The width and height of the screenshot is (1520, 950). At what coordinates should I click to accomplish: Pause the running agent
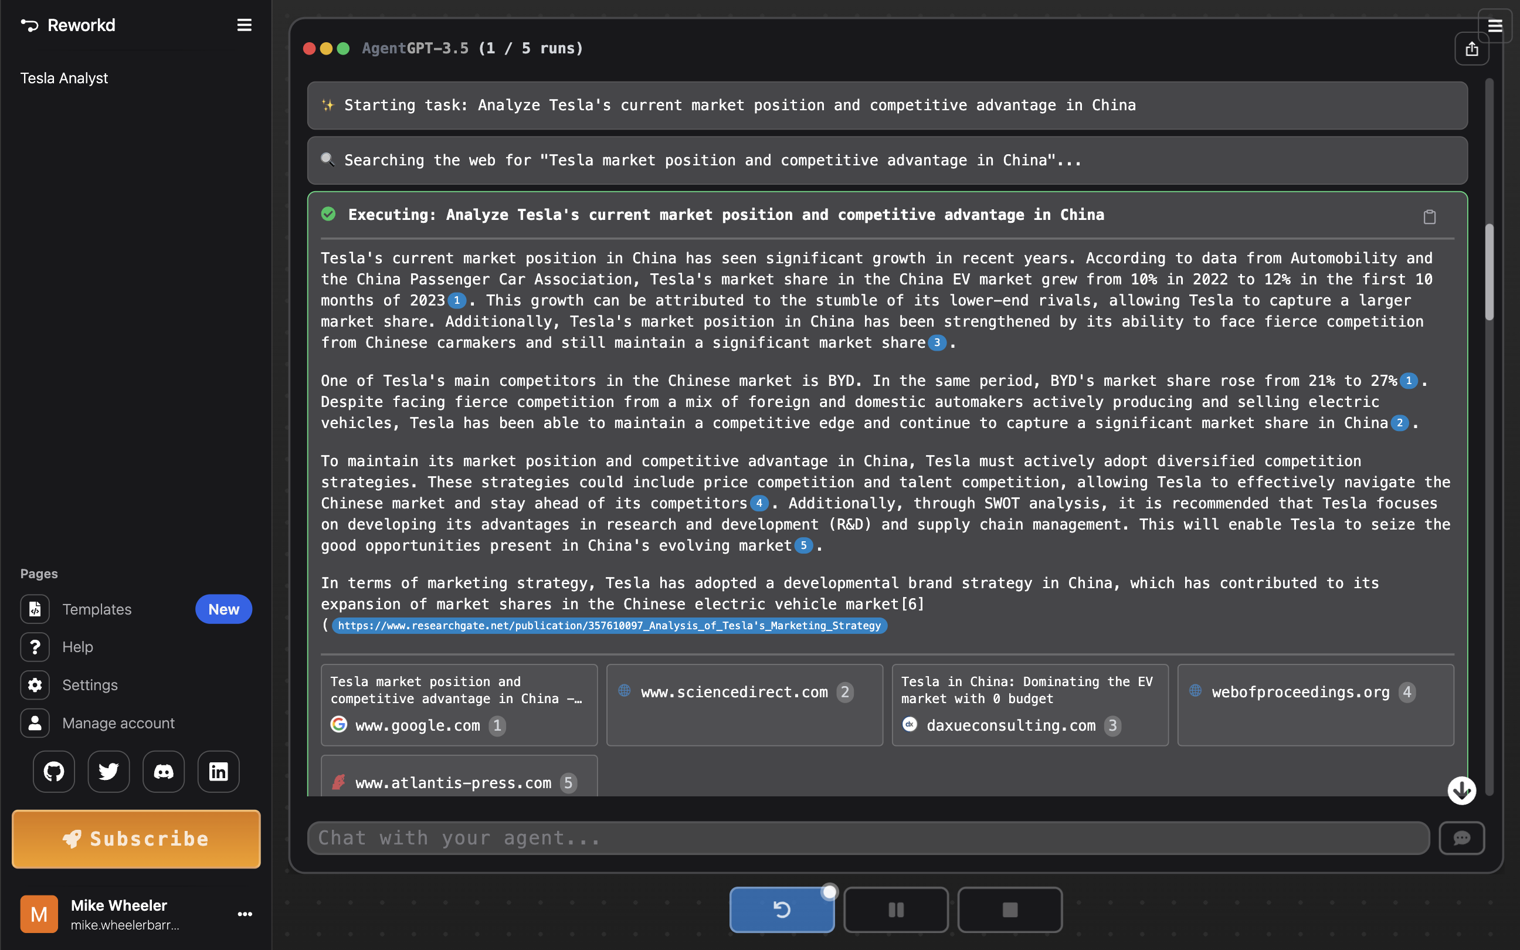click(x=895, y=910)
